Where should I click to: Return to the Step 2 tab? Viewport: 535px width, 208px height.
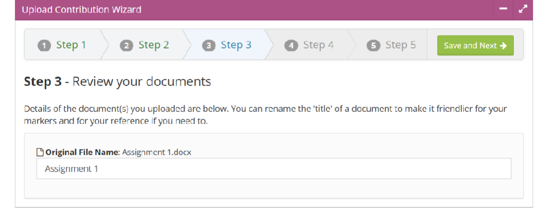144,45
